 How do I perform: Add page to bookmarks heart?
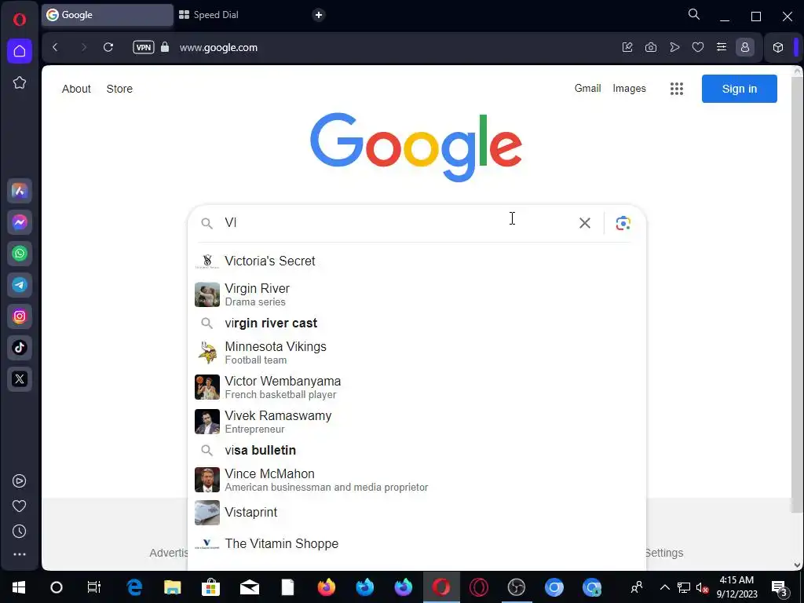coord(698,47)
